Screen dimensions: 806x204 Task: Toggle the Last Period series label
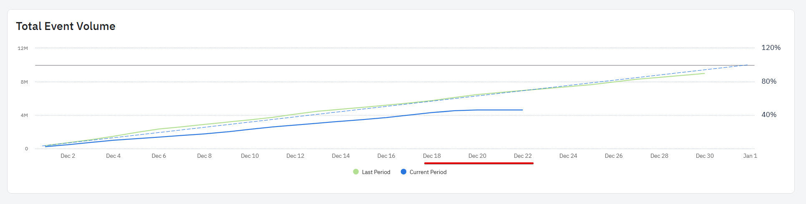(x=376, y=172)
